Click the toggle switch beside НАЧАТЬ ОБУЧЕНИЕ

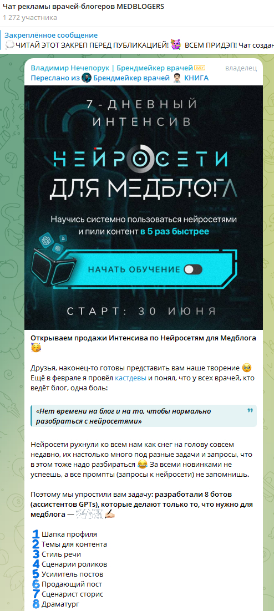coord(194,269)
